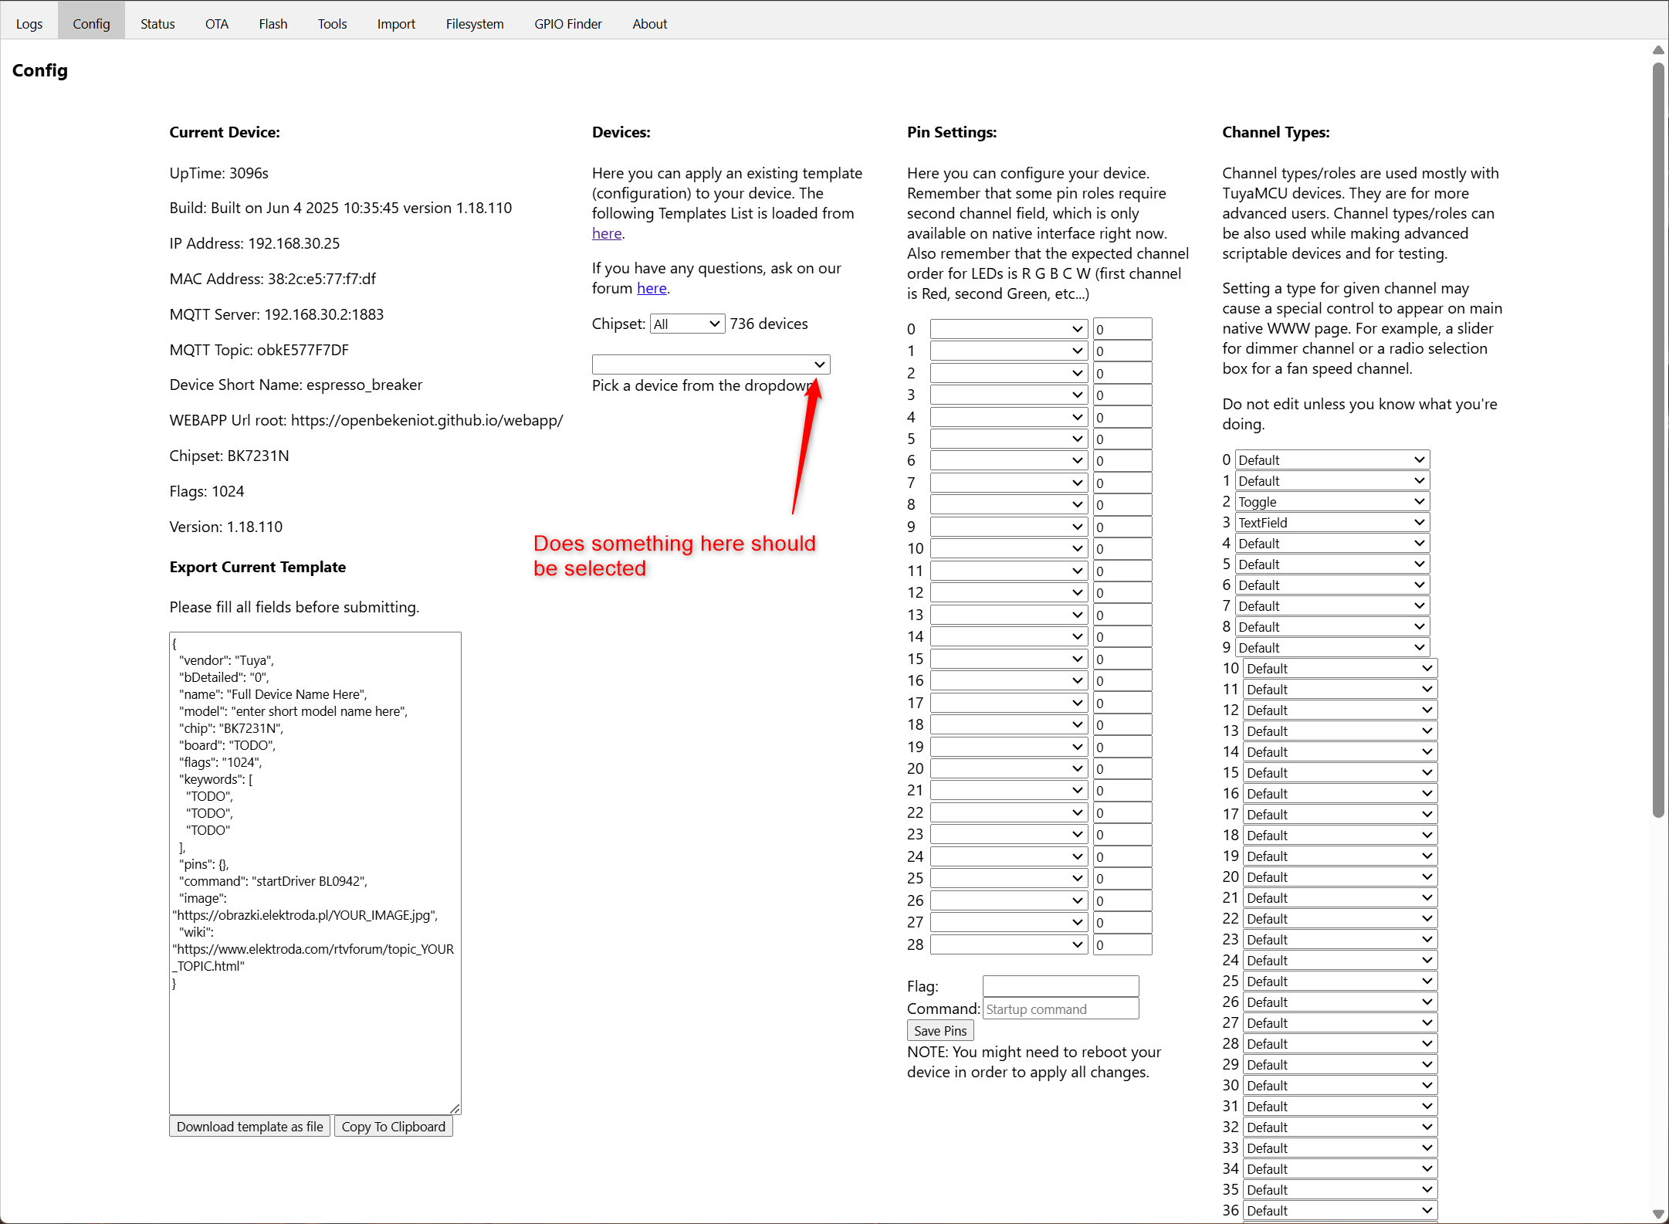The height and width of the screenshot is (1224, 1669).
Task: Click the "Export Current Template" heading
Action: click(258, 567)
